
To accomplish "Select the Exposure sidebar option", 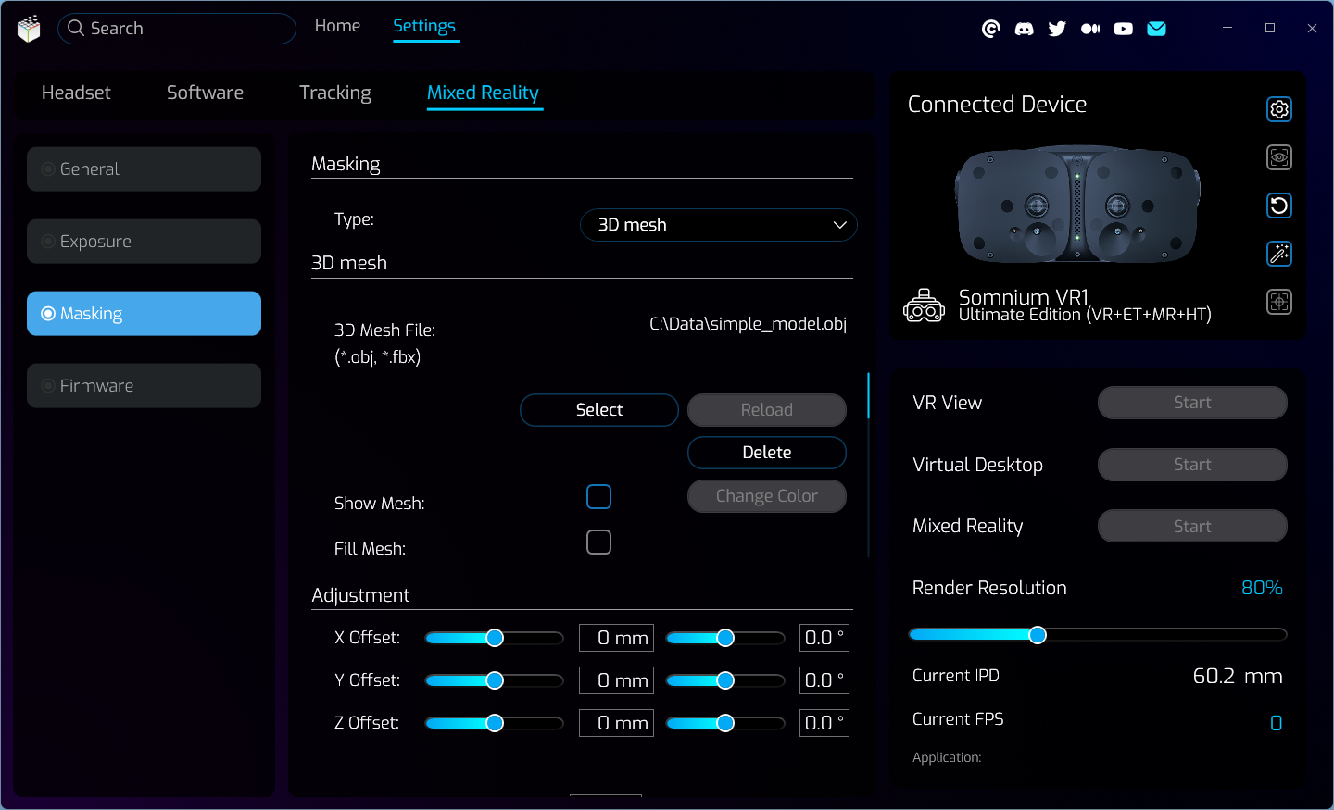I will (x=144, y=242).
